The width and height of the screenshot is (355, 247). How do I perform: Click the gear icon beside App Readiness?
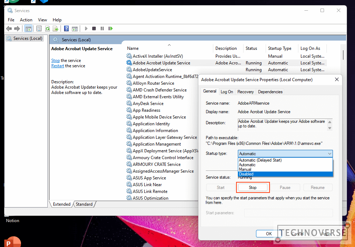click(129, 110)
